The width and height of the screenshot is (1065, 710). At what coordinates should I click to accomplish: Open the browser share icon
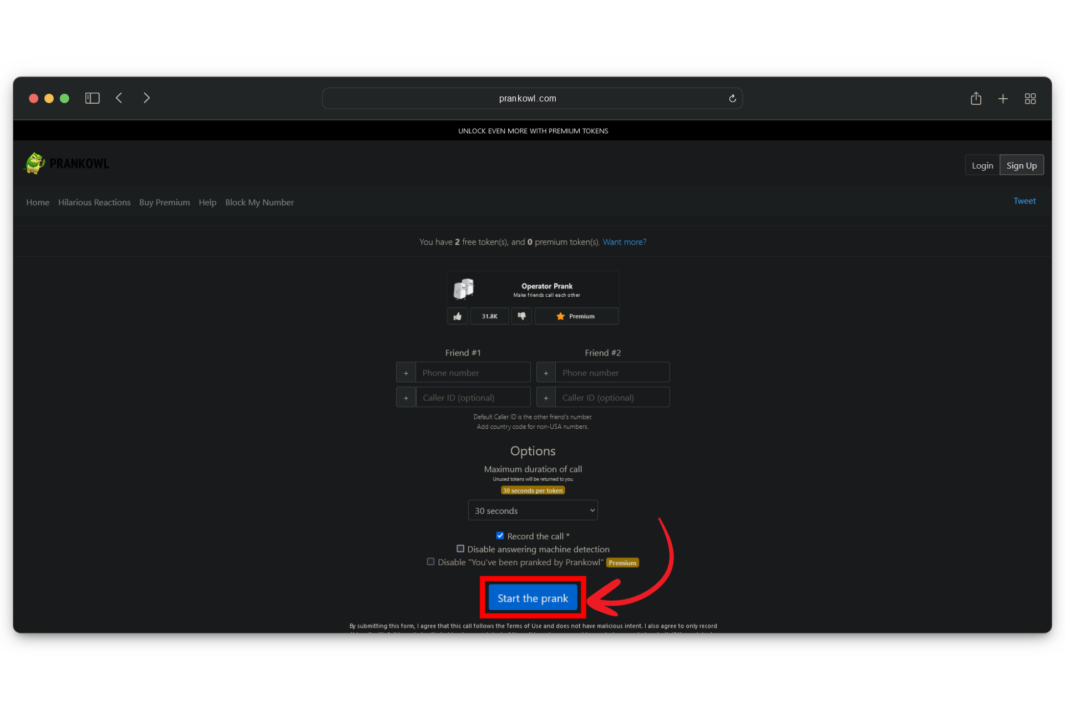(976, 99)
